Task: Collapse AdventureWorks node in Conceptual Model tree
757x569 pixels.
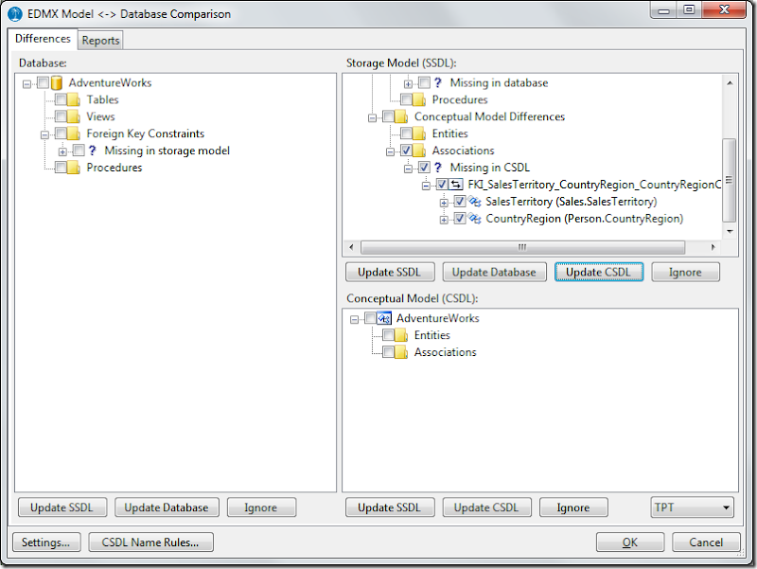Action: [354, 319]
